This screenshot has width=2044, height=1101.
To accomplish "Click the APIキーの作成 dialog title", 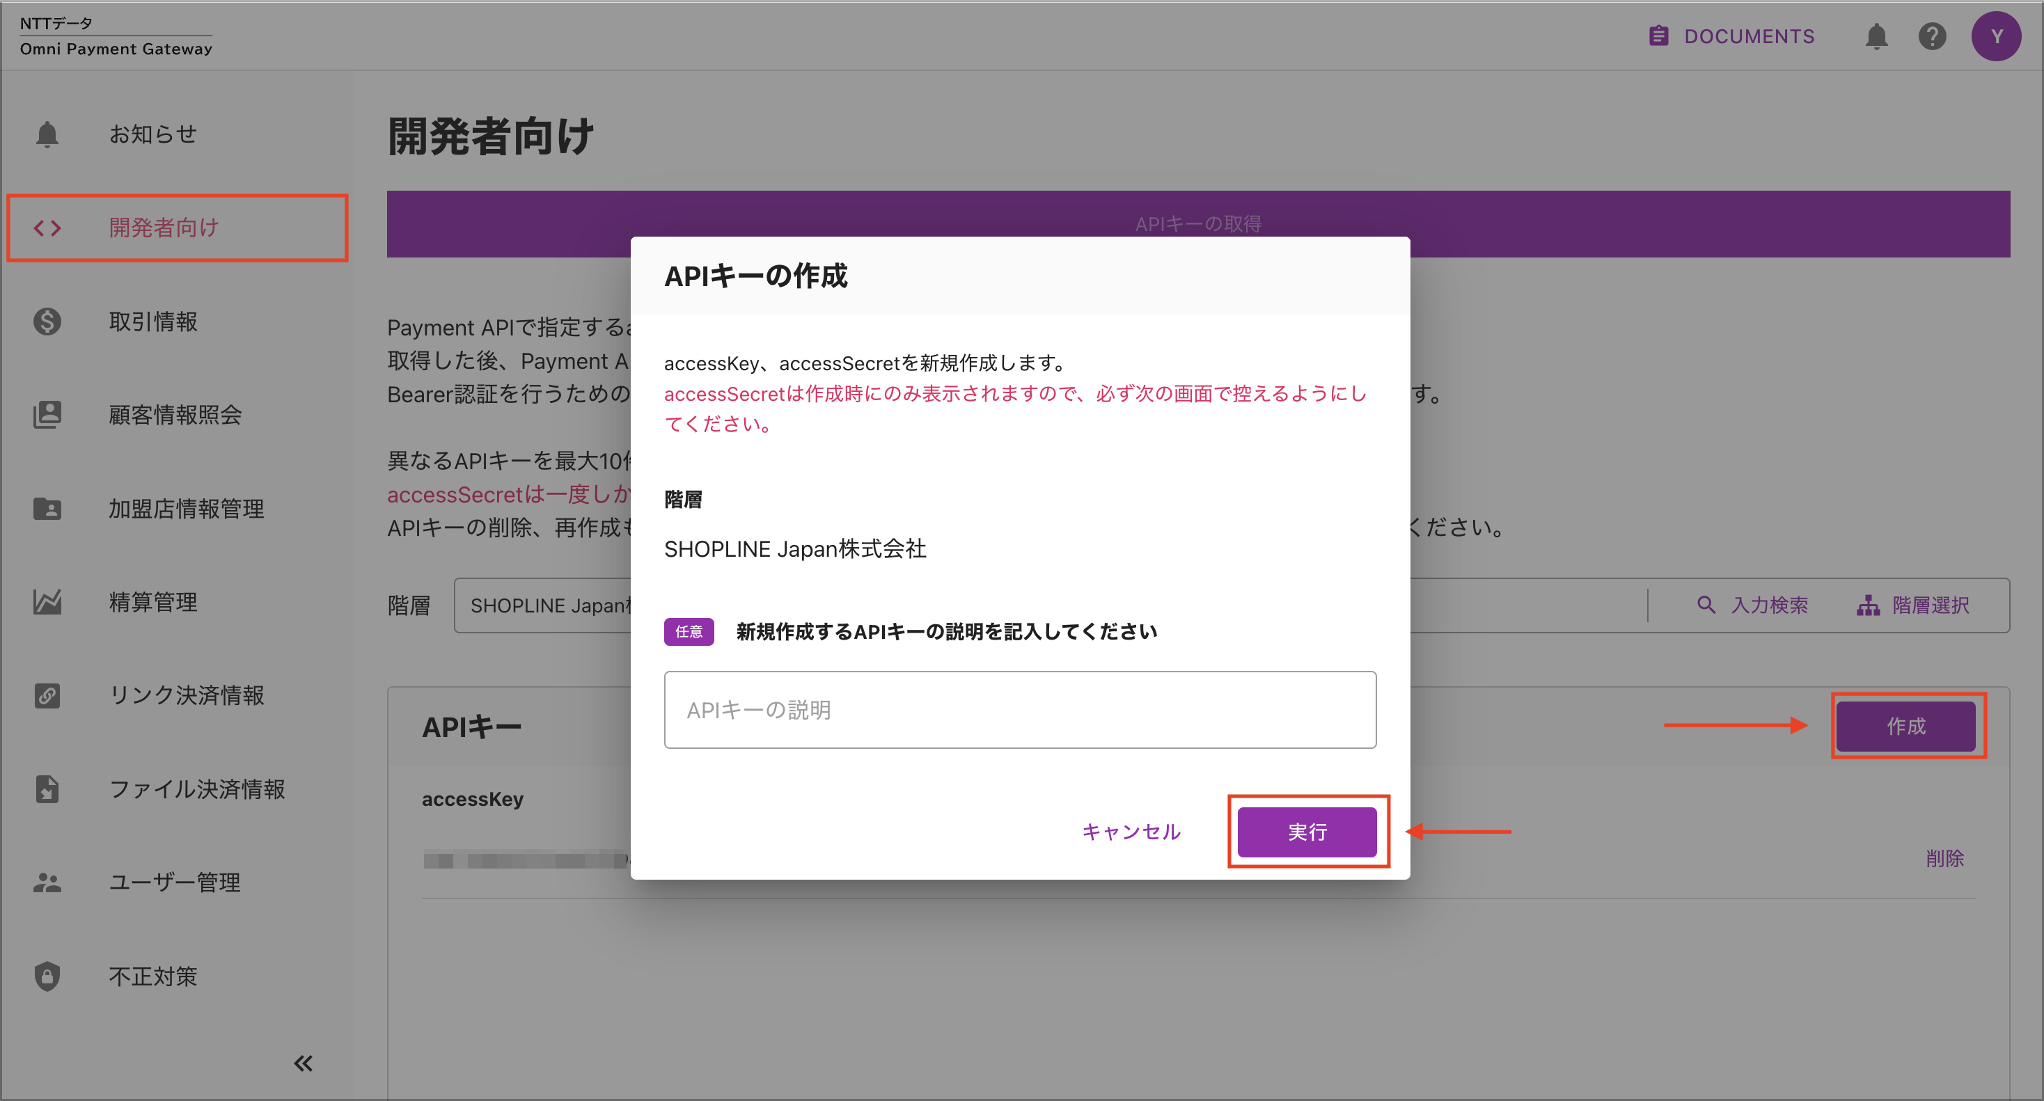I will (755, 276).
